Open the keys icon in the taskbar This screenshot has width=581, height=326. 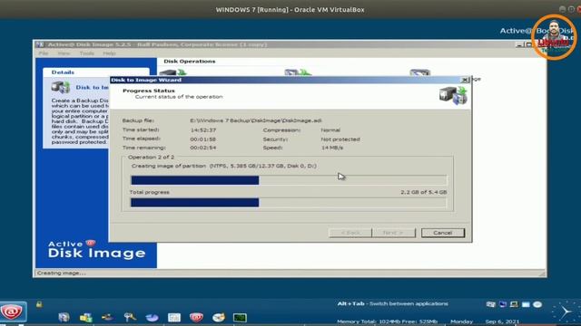130,318
